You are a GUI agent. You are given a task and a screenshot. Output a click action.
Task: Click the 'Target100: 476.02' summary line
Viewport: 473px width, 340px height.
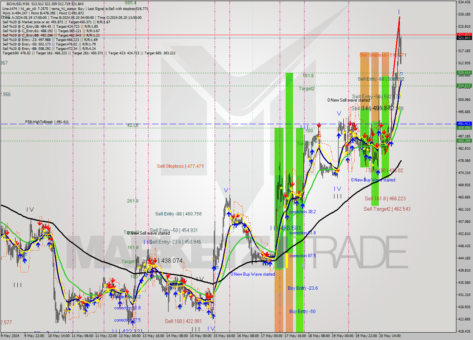pos(89,53)
